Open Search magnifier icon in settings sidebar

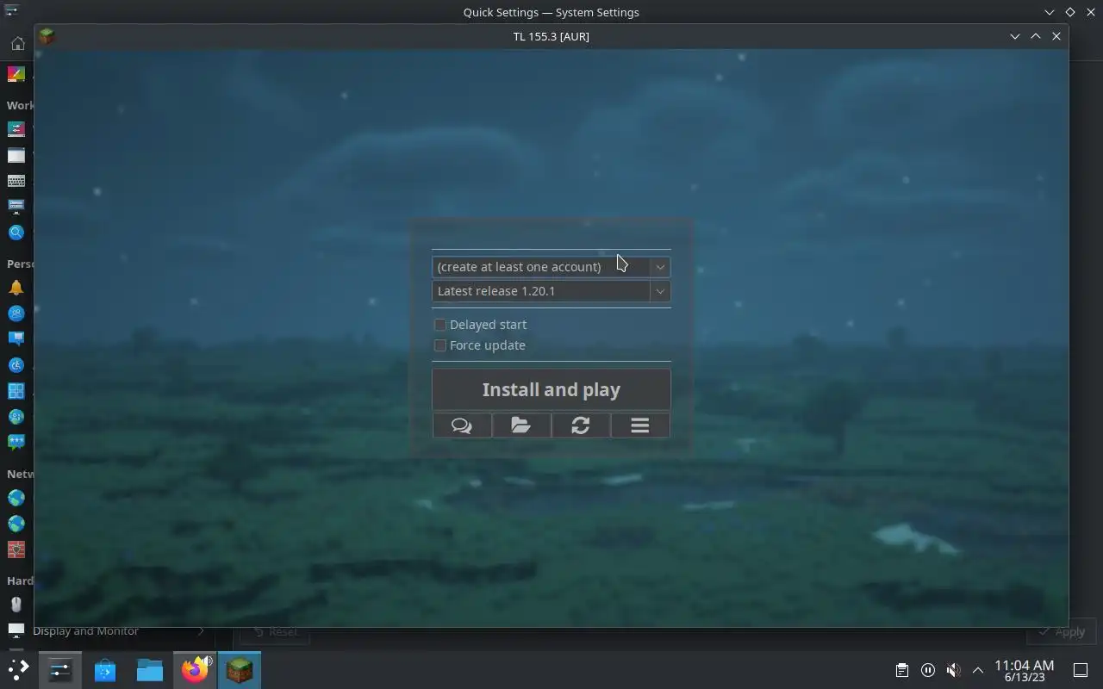pyautogui.click(x=16, y=233)
